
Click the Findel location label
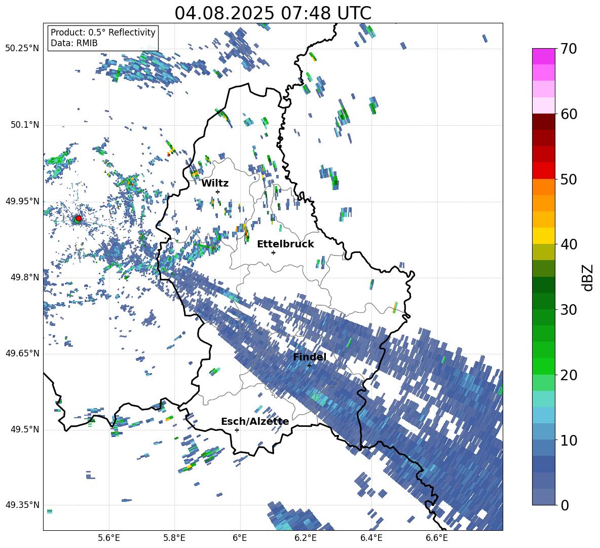(x=310, y=357)
